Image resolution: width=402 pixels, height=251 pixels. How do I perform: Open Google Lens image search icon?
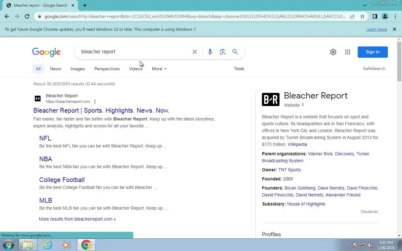[223, 52]
